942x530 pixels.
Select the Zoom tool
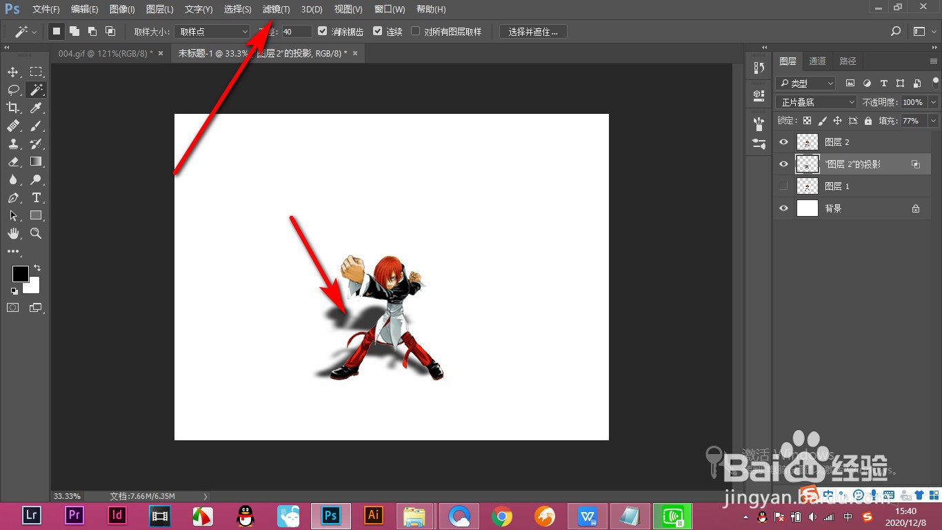coord(36,233)
